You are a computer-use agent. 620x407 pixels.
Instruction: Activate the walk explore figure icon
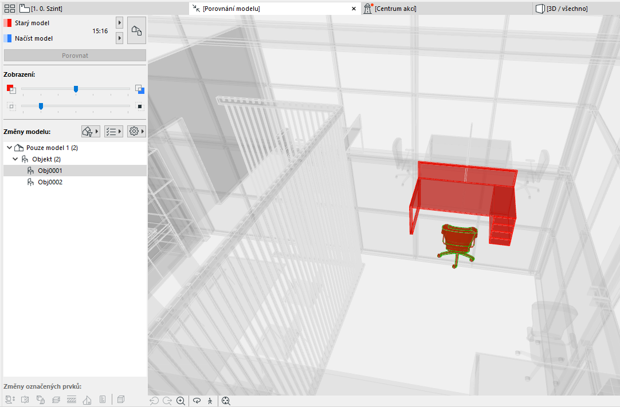point(210,401)
